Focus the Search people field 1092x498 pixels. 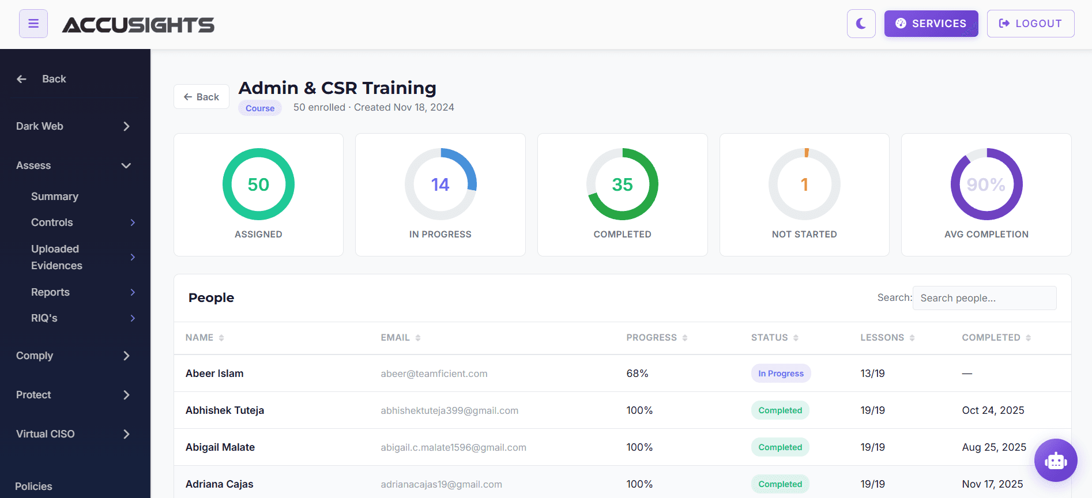click(x=984, y=298)
